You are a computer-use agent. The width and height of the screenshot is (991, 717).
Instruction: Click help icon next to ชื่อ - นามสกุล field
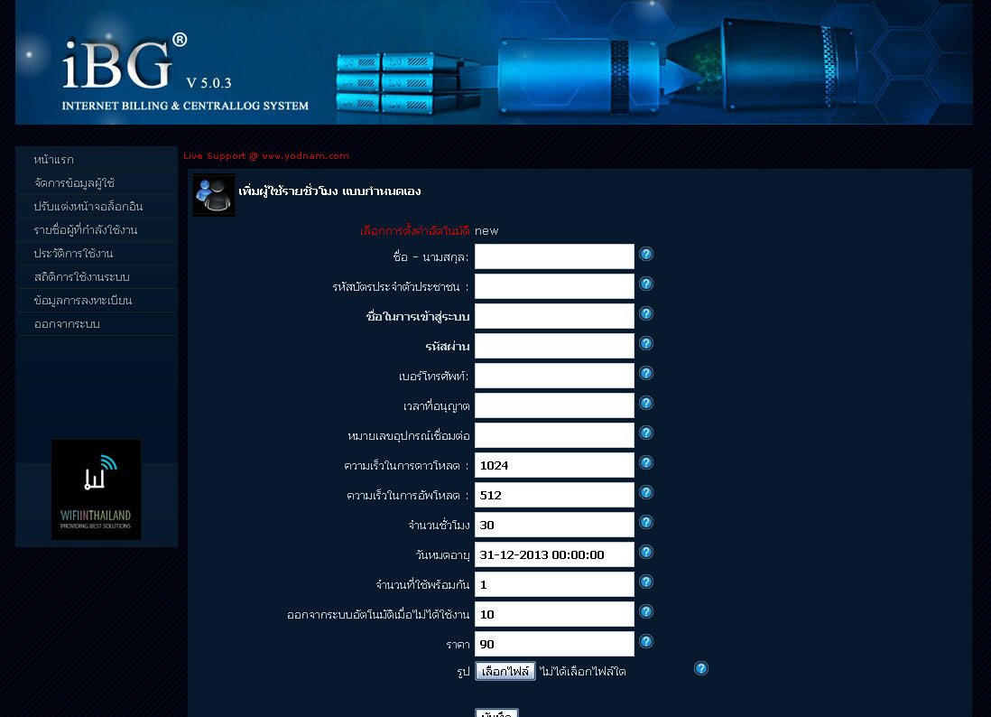(646, 254)
